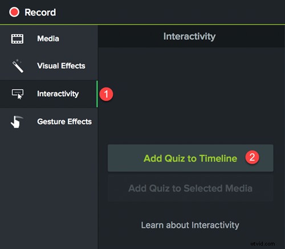Click empty Interactivity panel area above quiz buttons

[x=192, y=95]
